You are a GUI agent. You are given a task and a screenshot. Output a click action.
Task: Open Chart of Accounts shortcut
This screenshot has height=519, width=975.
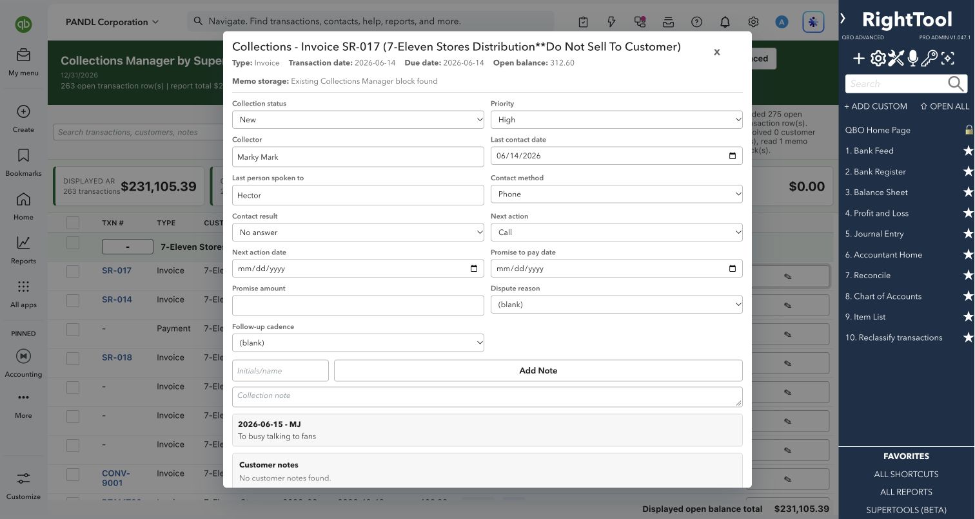coord(883,296)
